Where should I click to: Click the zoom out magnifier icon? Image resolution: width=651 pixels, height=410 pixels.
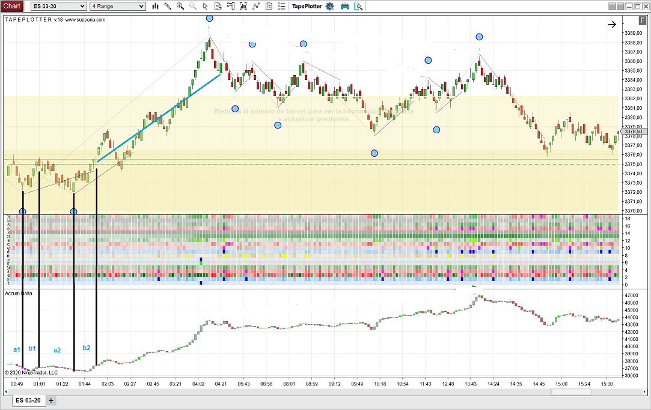pos(193,6)
